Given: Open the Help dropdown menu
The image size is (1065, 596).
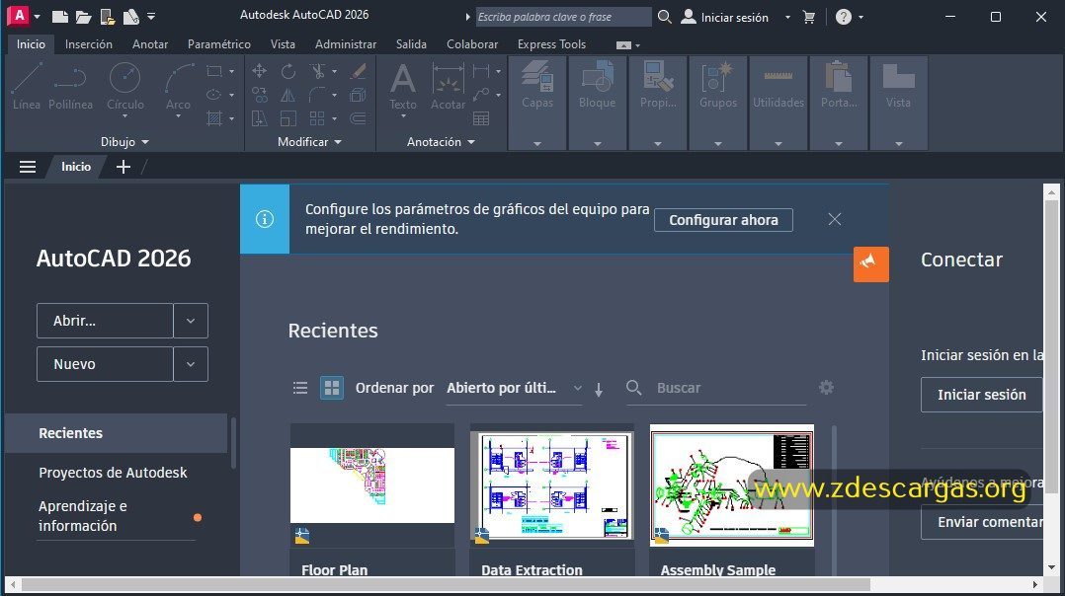Looking at the screenshot, I should 861,17.
